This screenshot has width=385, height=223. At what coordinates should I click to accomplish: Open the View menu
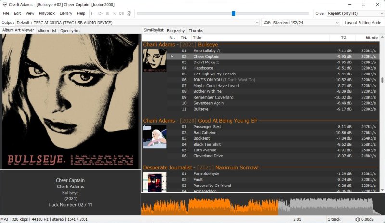click(x=30, y=13)
